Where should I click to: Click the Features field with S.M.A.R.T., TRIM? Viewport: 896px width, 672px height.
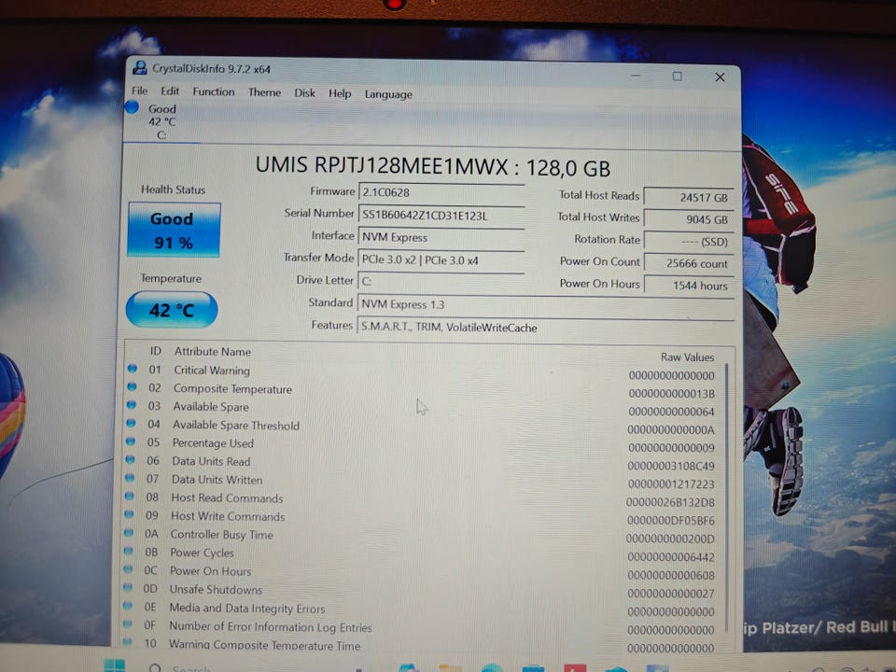[x=546, y=328]
